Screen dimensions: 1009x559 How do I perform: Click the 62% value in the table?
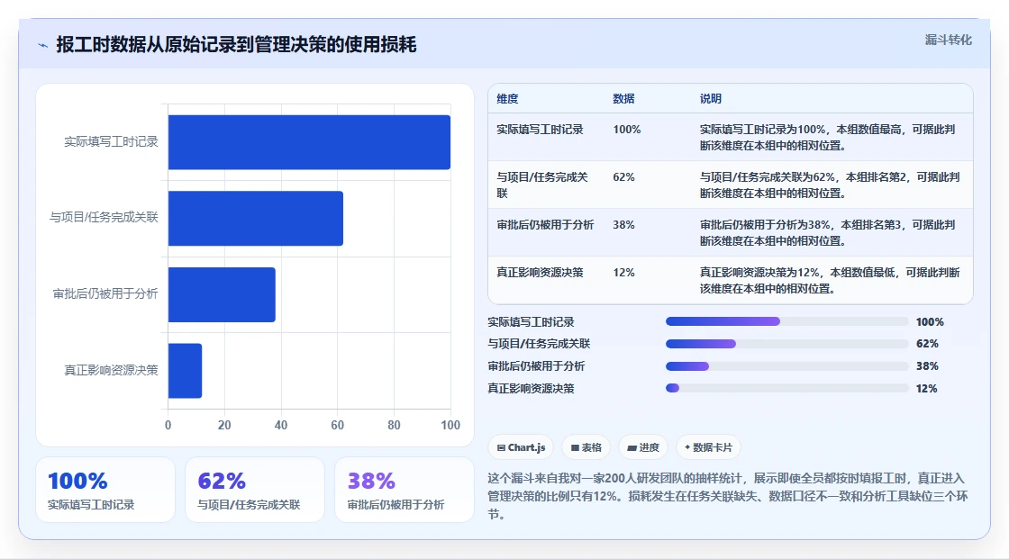(623, 177)
